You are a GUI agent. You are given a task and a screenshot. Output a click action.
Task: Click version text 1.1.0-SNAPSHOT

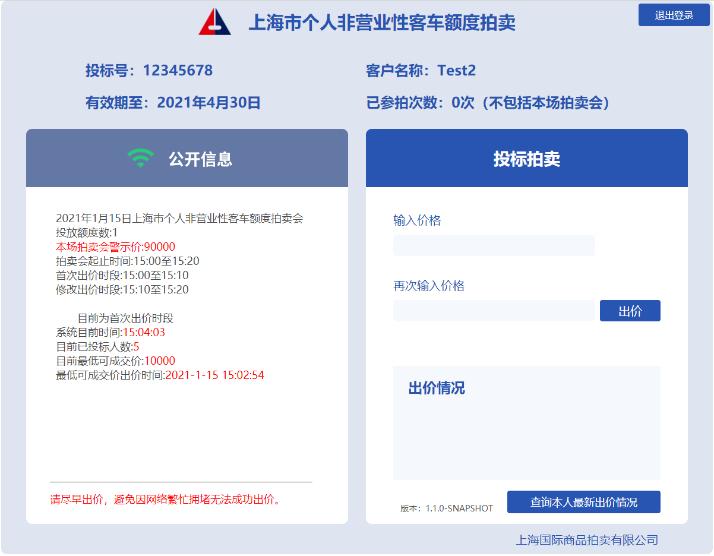coord(459,508)
